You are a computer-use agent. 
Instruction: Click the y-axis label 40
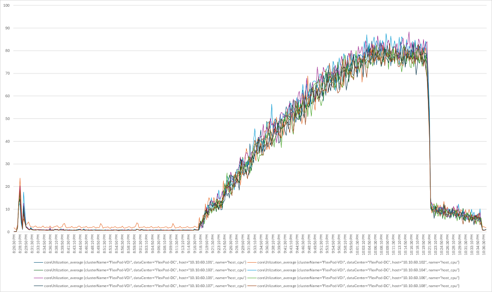pos(7,141)
